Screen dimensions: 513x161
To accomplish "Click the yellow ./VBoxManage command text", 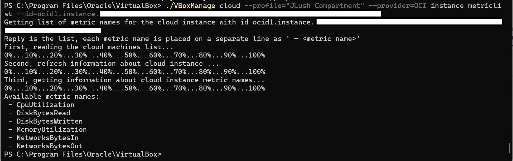I will coord(191,6).
